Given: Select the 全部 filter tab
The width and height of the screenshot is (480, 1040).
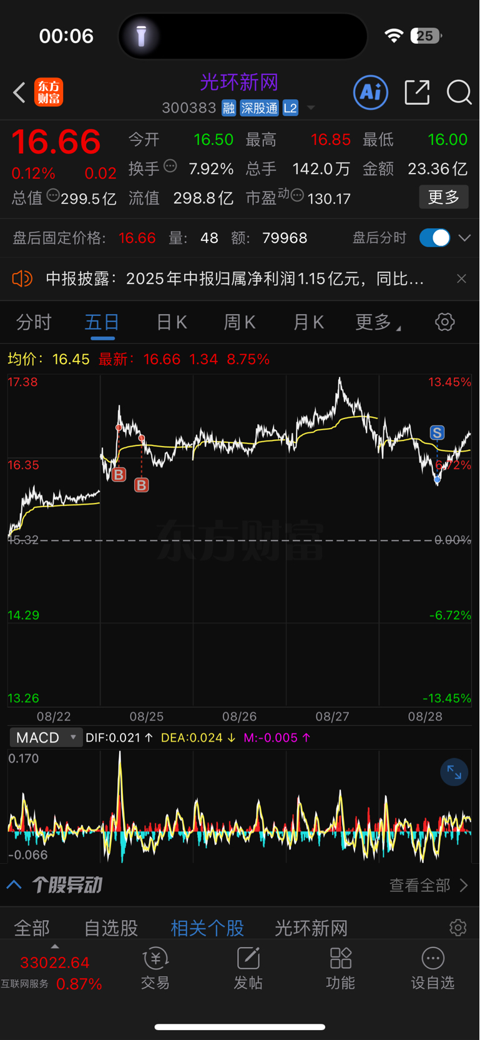Looking at the screenshot, I should [x=32, y=928].
